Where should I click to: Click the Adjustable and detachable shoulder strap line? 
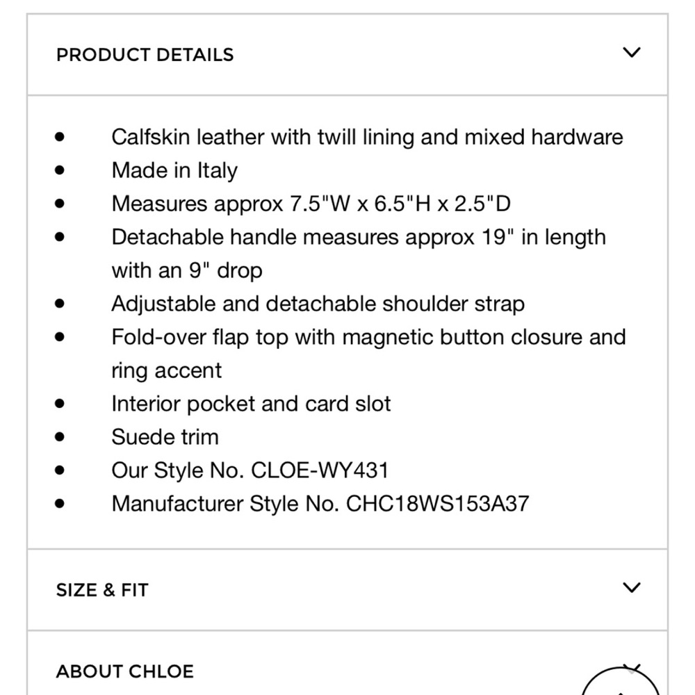(x=318, y=304)
